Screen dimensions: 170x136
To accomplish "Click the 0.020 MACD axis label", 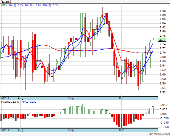I will tap(163, 109).
